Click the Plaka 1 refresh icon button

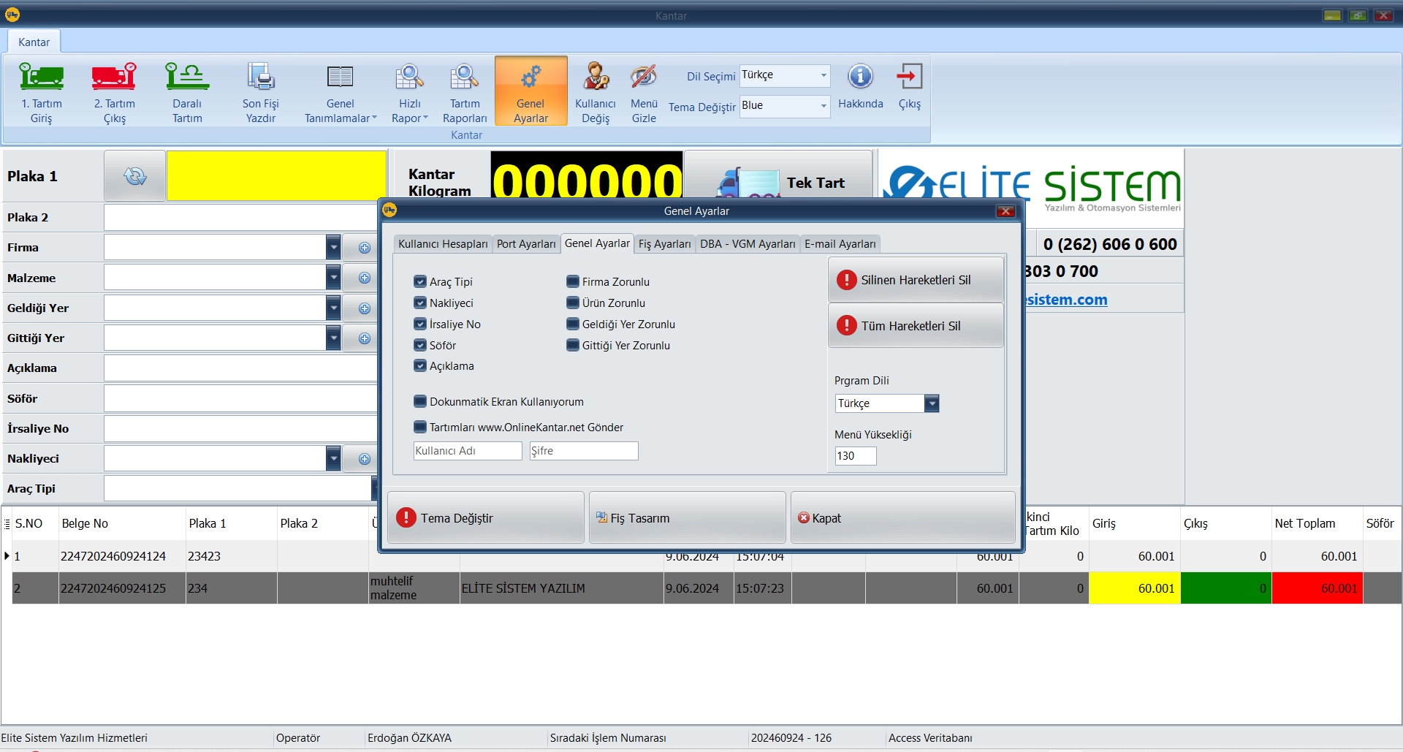coord(135,176)
